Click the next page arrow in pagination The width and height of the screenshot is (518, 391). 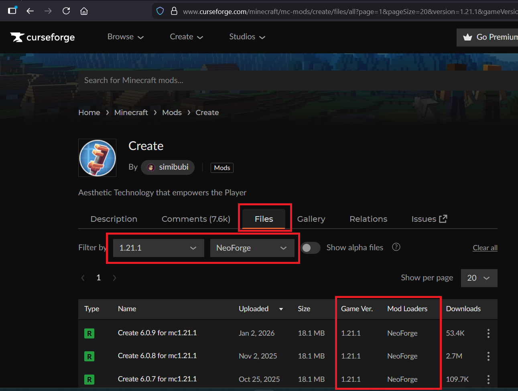115,278
